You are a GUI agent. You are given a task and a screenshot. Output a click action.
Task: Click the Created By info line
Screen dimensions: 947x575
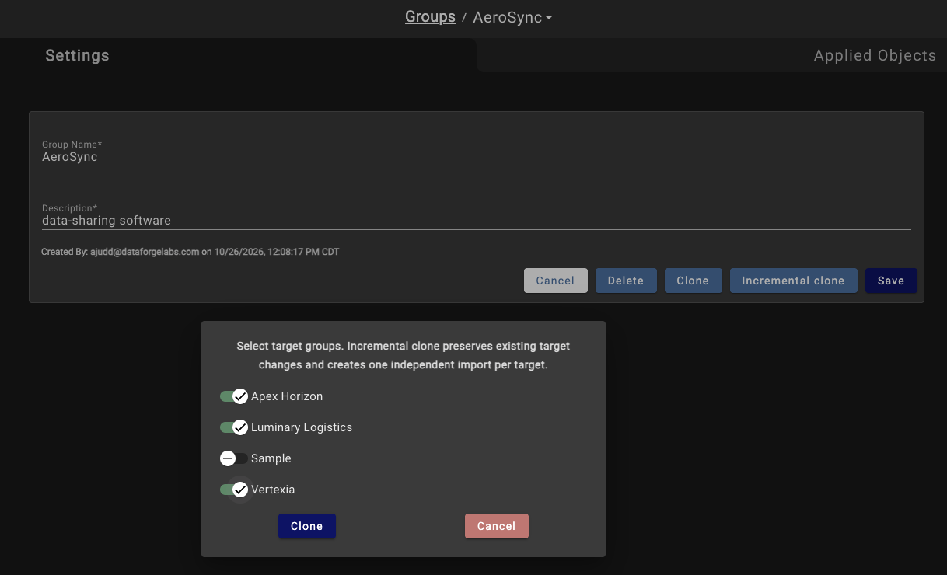[x=190, y=252]
